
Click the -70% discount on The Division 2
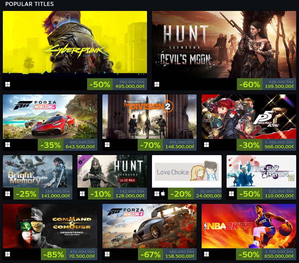click(150, 145)
